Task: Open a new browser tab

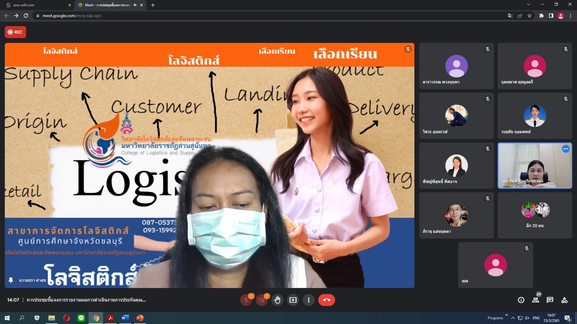Action: click(x=153, y=5)
